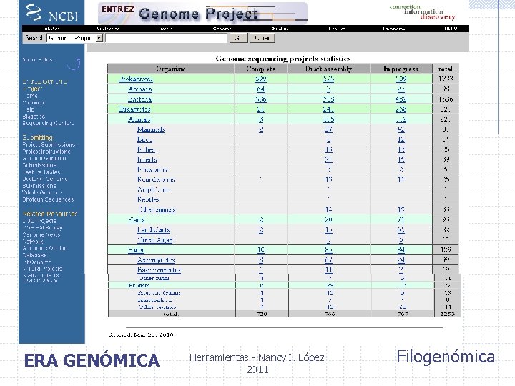The width and height of the screenshot is (515, 386).
Task: Open the Animals organism link
Action: point(139,119)
